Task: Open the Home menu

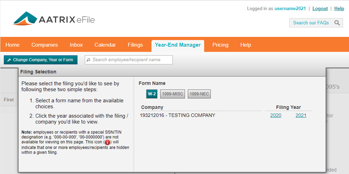Action: tap(13, 45)
